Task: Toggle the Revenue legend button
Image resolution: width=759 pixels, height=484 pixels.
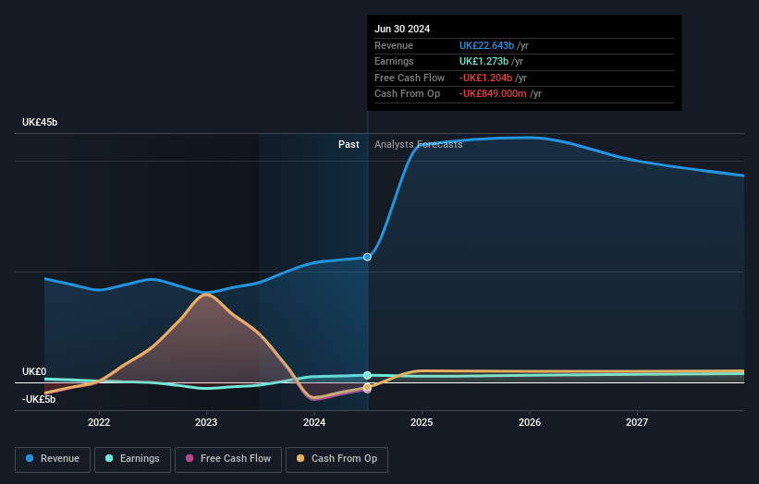Action: (x=53, y=459)
